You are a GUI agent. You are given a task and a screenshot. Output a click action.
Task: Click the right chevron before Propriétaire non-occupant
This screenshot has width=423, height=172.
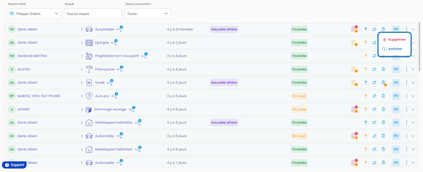point(82,56)
